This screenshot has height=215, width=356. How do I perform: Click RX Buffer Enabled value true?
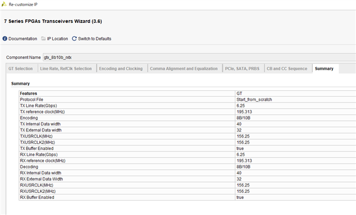click(240, 198)
